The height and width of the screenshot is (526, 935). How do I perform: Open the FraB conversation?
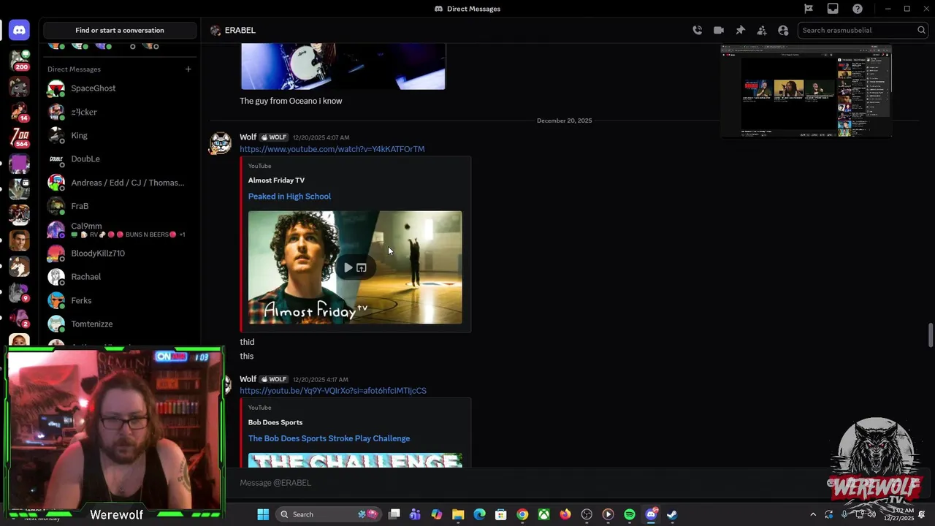tap(121, 206)
